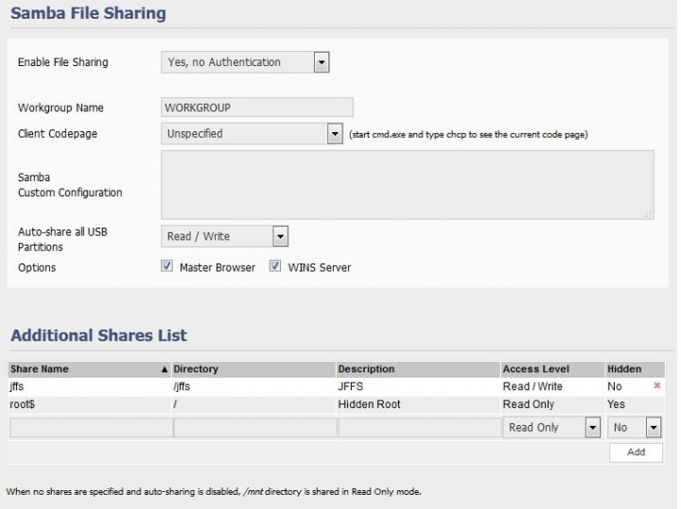Image resolution: width=681 pixels, height=509 pixels.
Task: Click the new Directory input field
Action: [x=255, y=428]
